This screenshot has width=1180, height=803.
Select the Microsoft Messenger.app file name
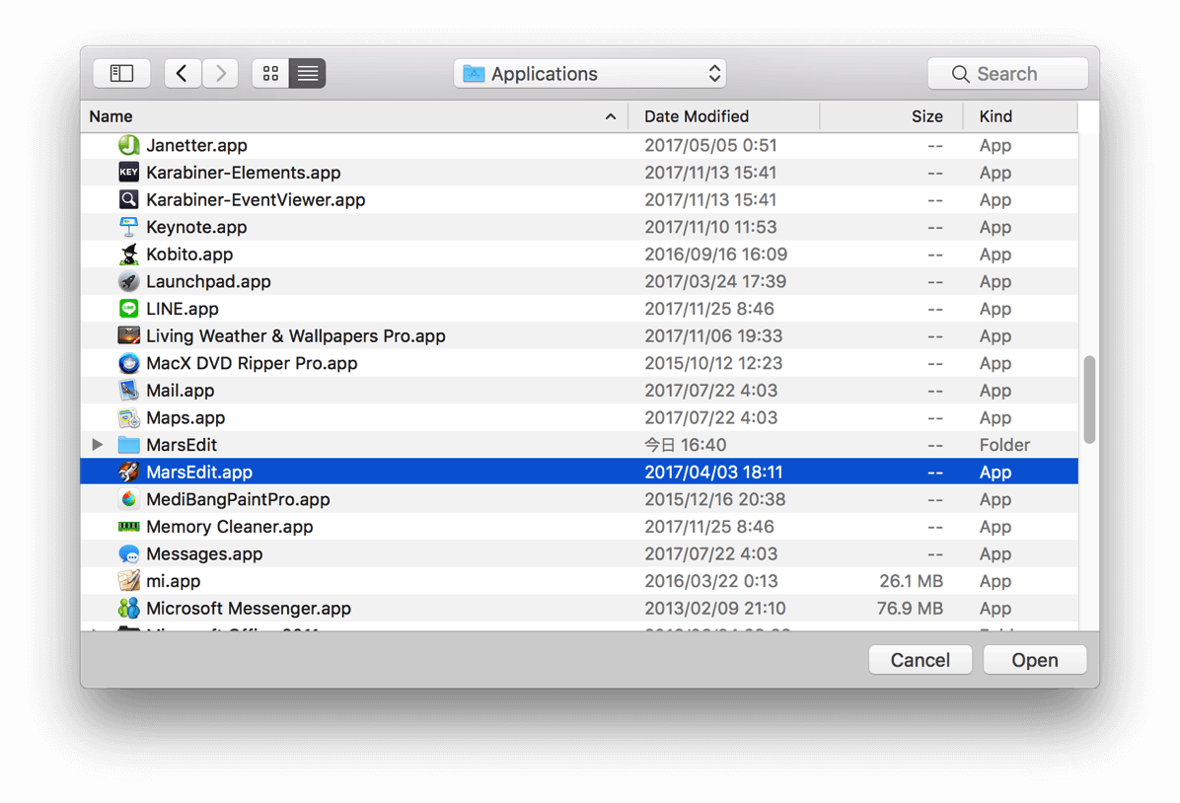(249, 608)
